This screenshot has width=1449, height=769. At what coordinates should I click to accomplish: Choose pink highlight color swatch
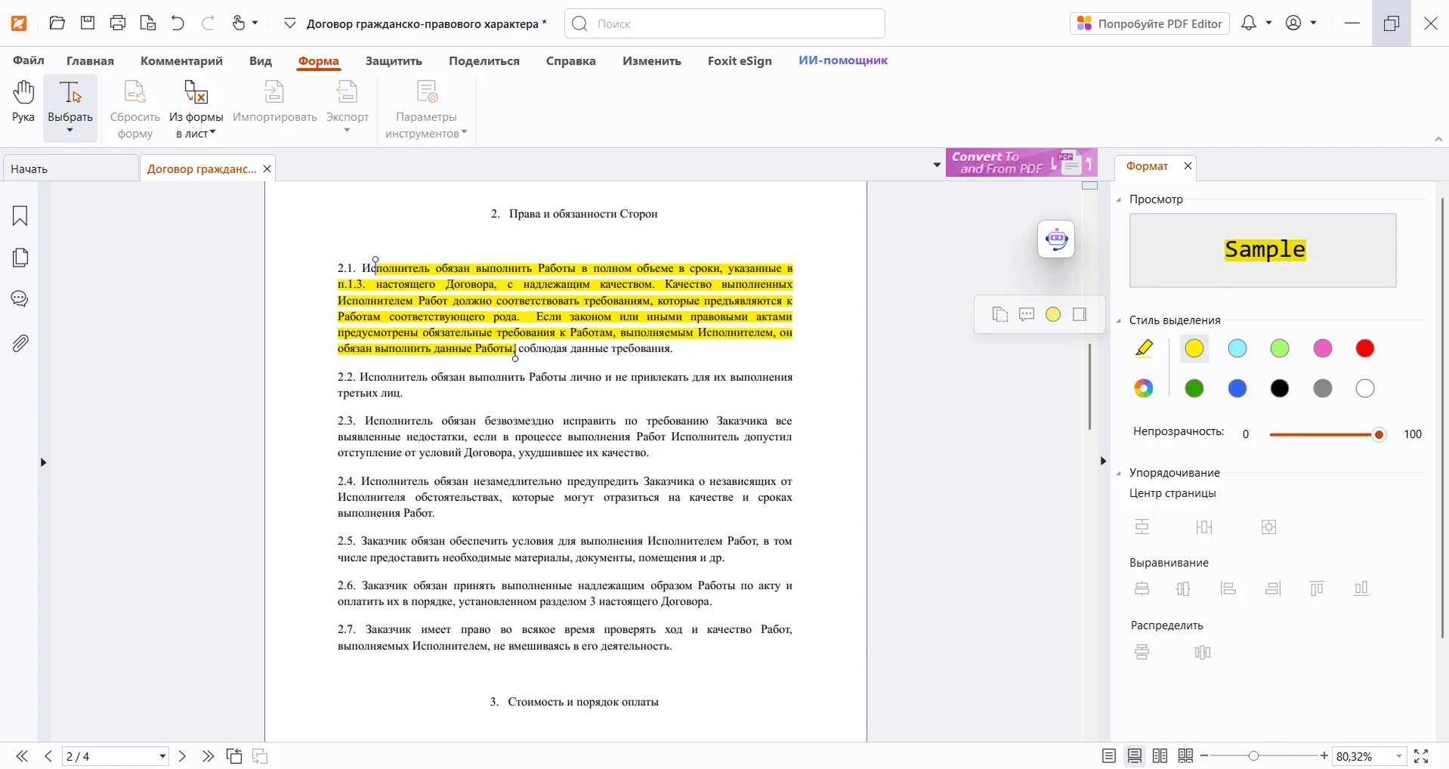(1323, 348)
